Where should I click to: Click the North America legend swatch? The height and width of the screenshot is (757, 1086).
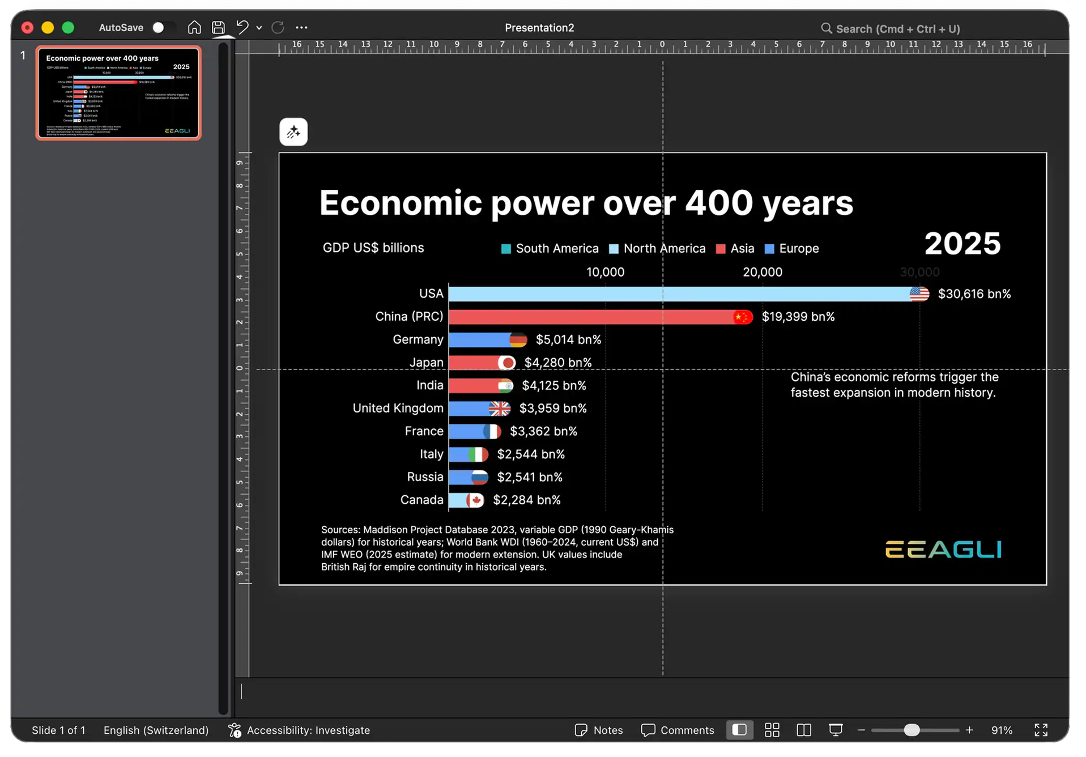click(x=614, y=249)
